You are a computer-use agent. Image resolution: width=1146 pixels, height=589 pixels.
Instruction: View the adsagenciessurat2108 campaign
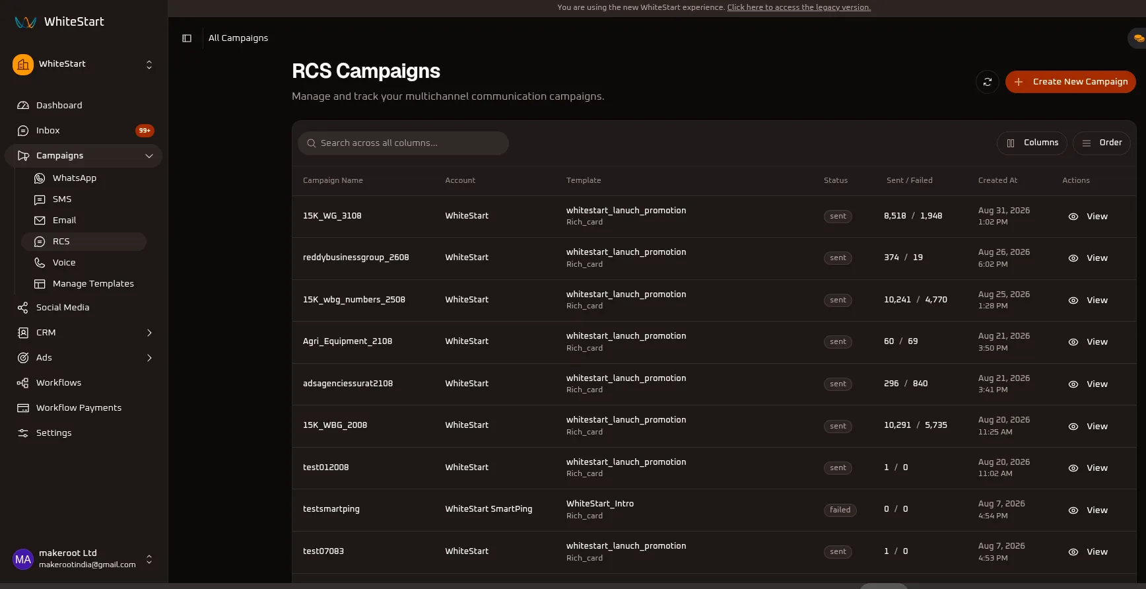[x=1088, y=384]
